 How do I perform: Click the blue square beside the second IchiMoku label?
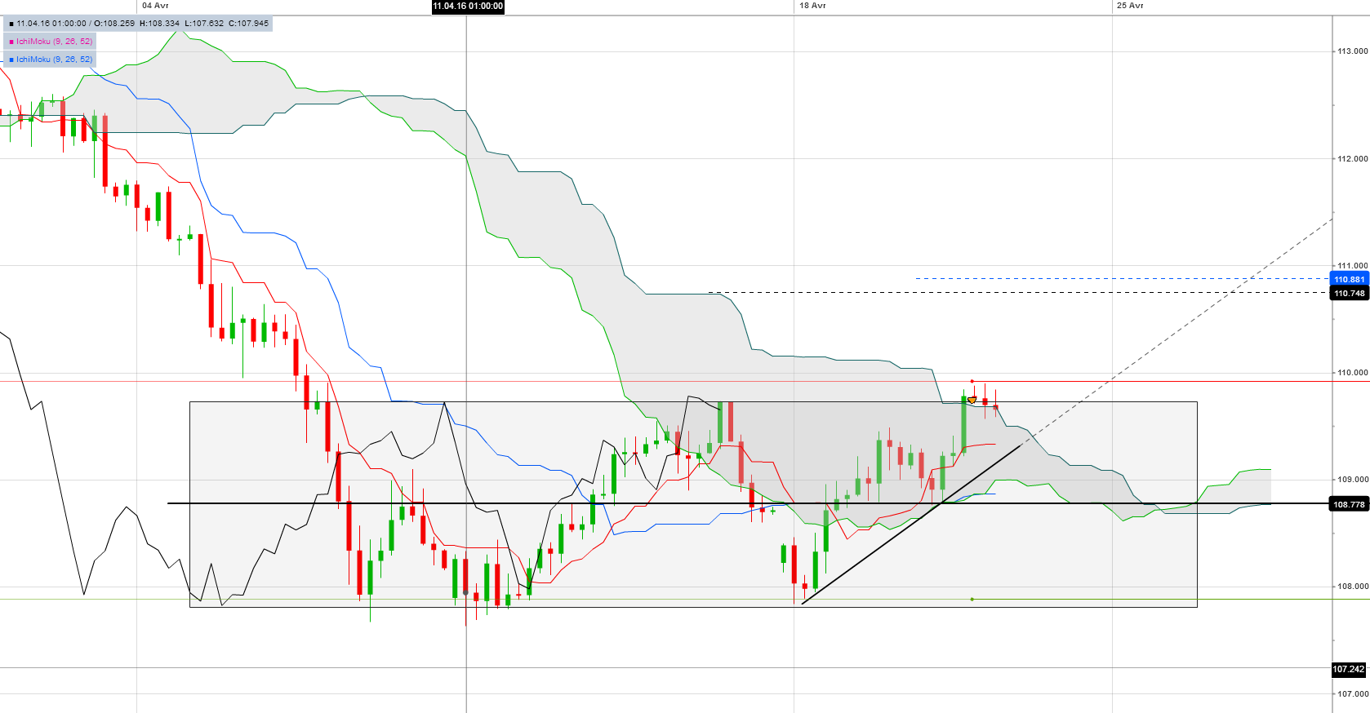coord(11,60)
